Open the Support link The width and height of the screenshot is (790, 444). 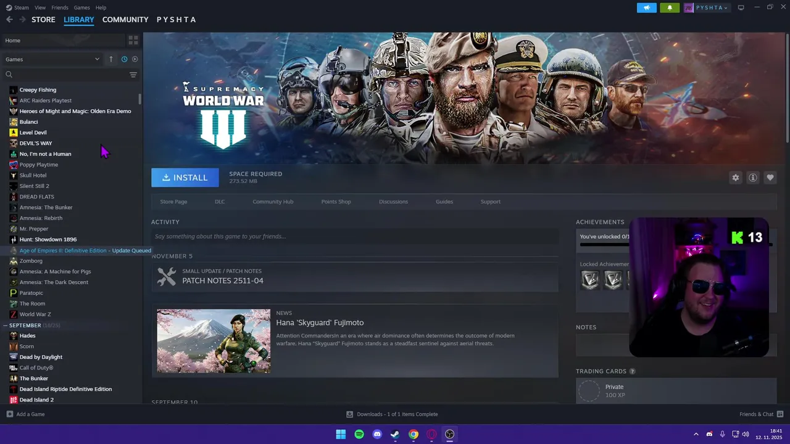click(491, 202)
